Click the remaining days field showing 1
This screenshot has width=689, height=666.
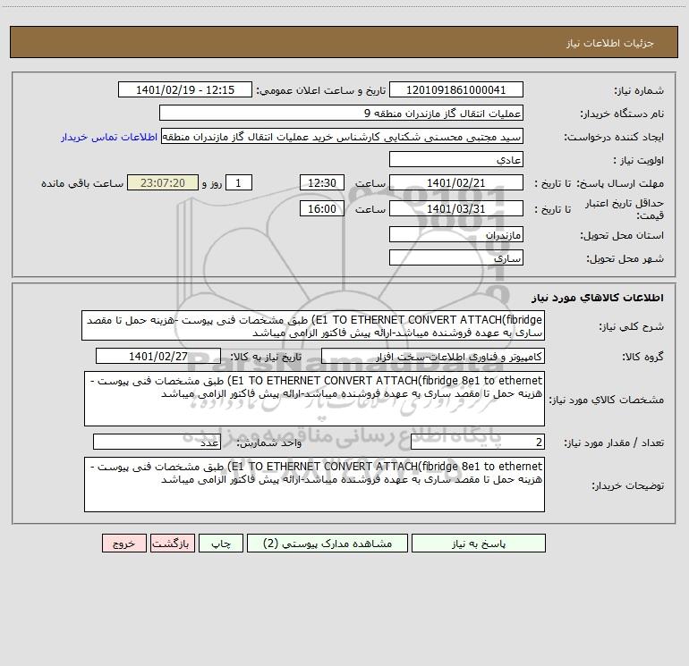tap(239, 182)
